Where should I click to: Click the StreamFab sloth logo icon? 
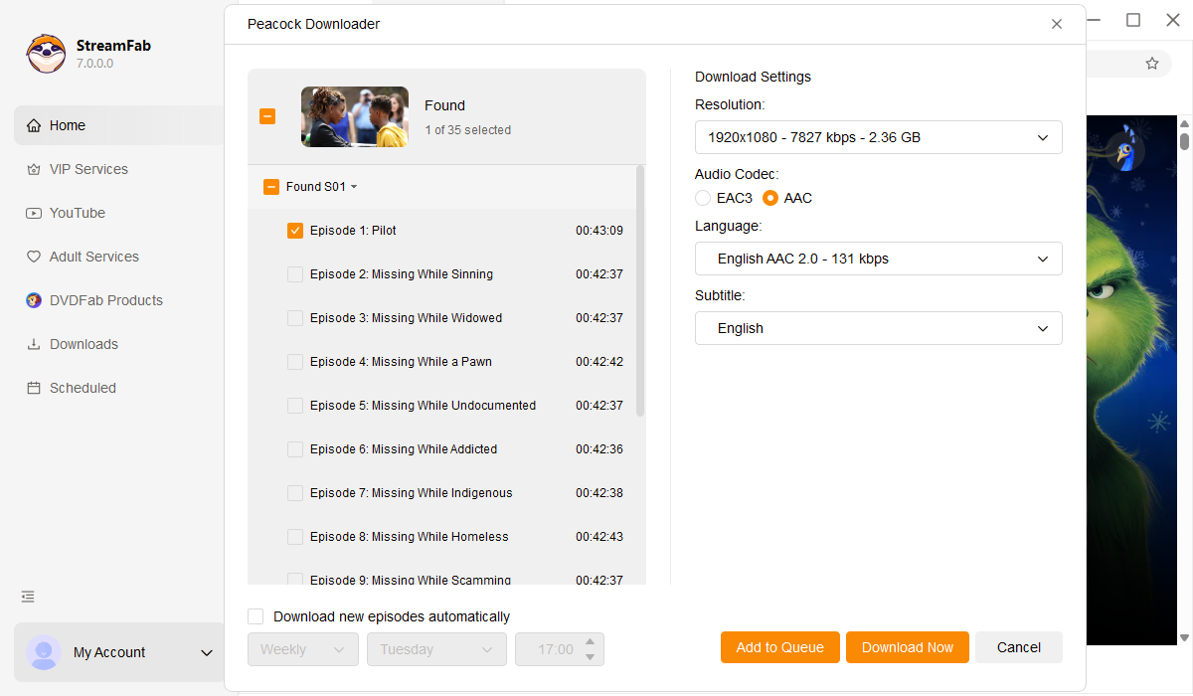[46, 54]
